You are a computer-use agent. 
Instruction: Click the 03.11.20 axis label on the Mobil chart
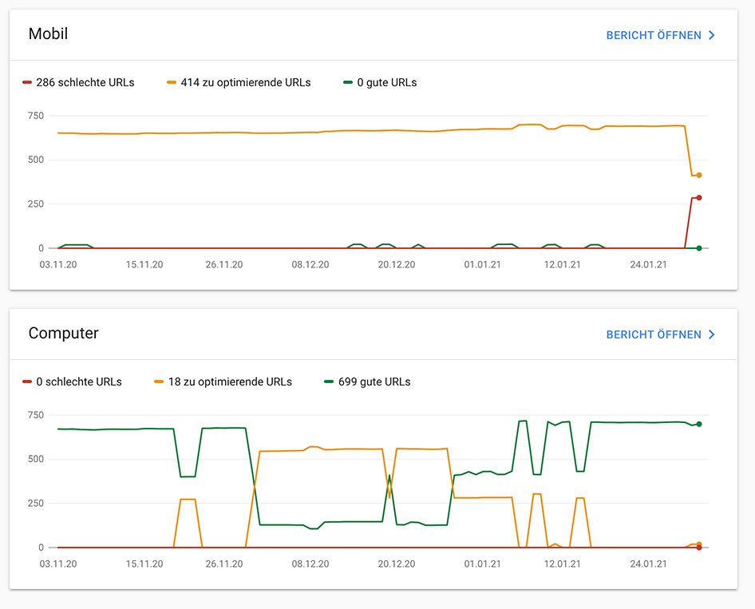coord(57,263)
